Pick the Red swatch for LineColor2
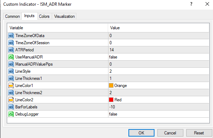This screenshot has width=213, height=138. 111,100
